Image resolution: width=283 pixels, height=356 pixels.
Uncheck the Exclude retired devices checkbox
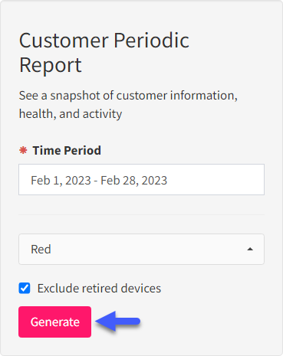(x=25, y=289)
